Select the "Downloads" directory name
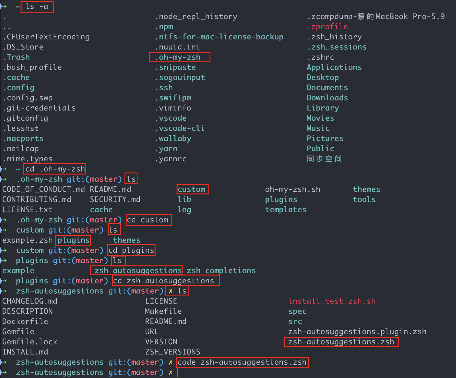This screenshot has width=456, height=378. coord(327,98)
